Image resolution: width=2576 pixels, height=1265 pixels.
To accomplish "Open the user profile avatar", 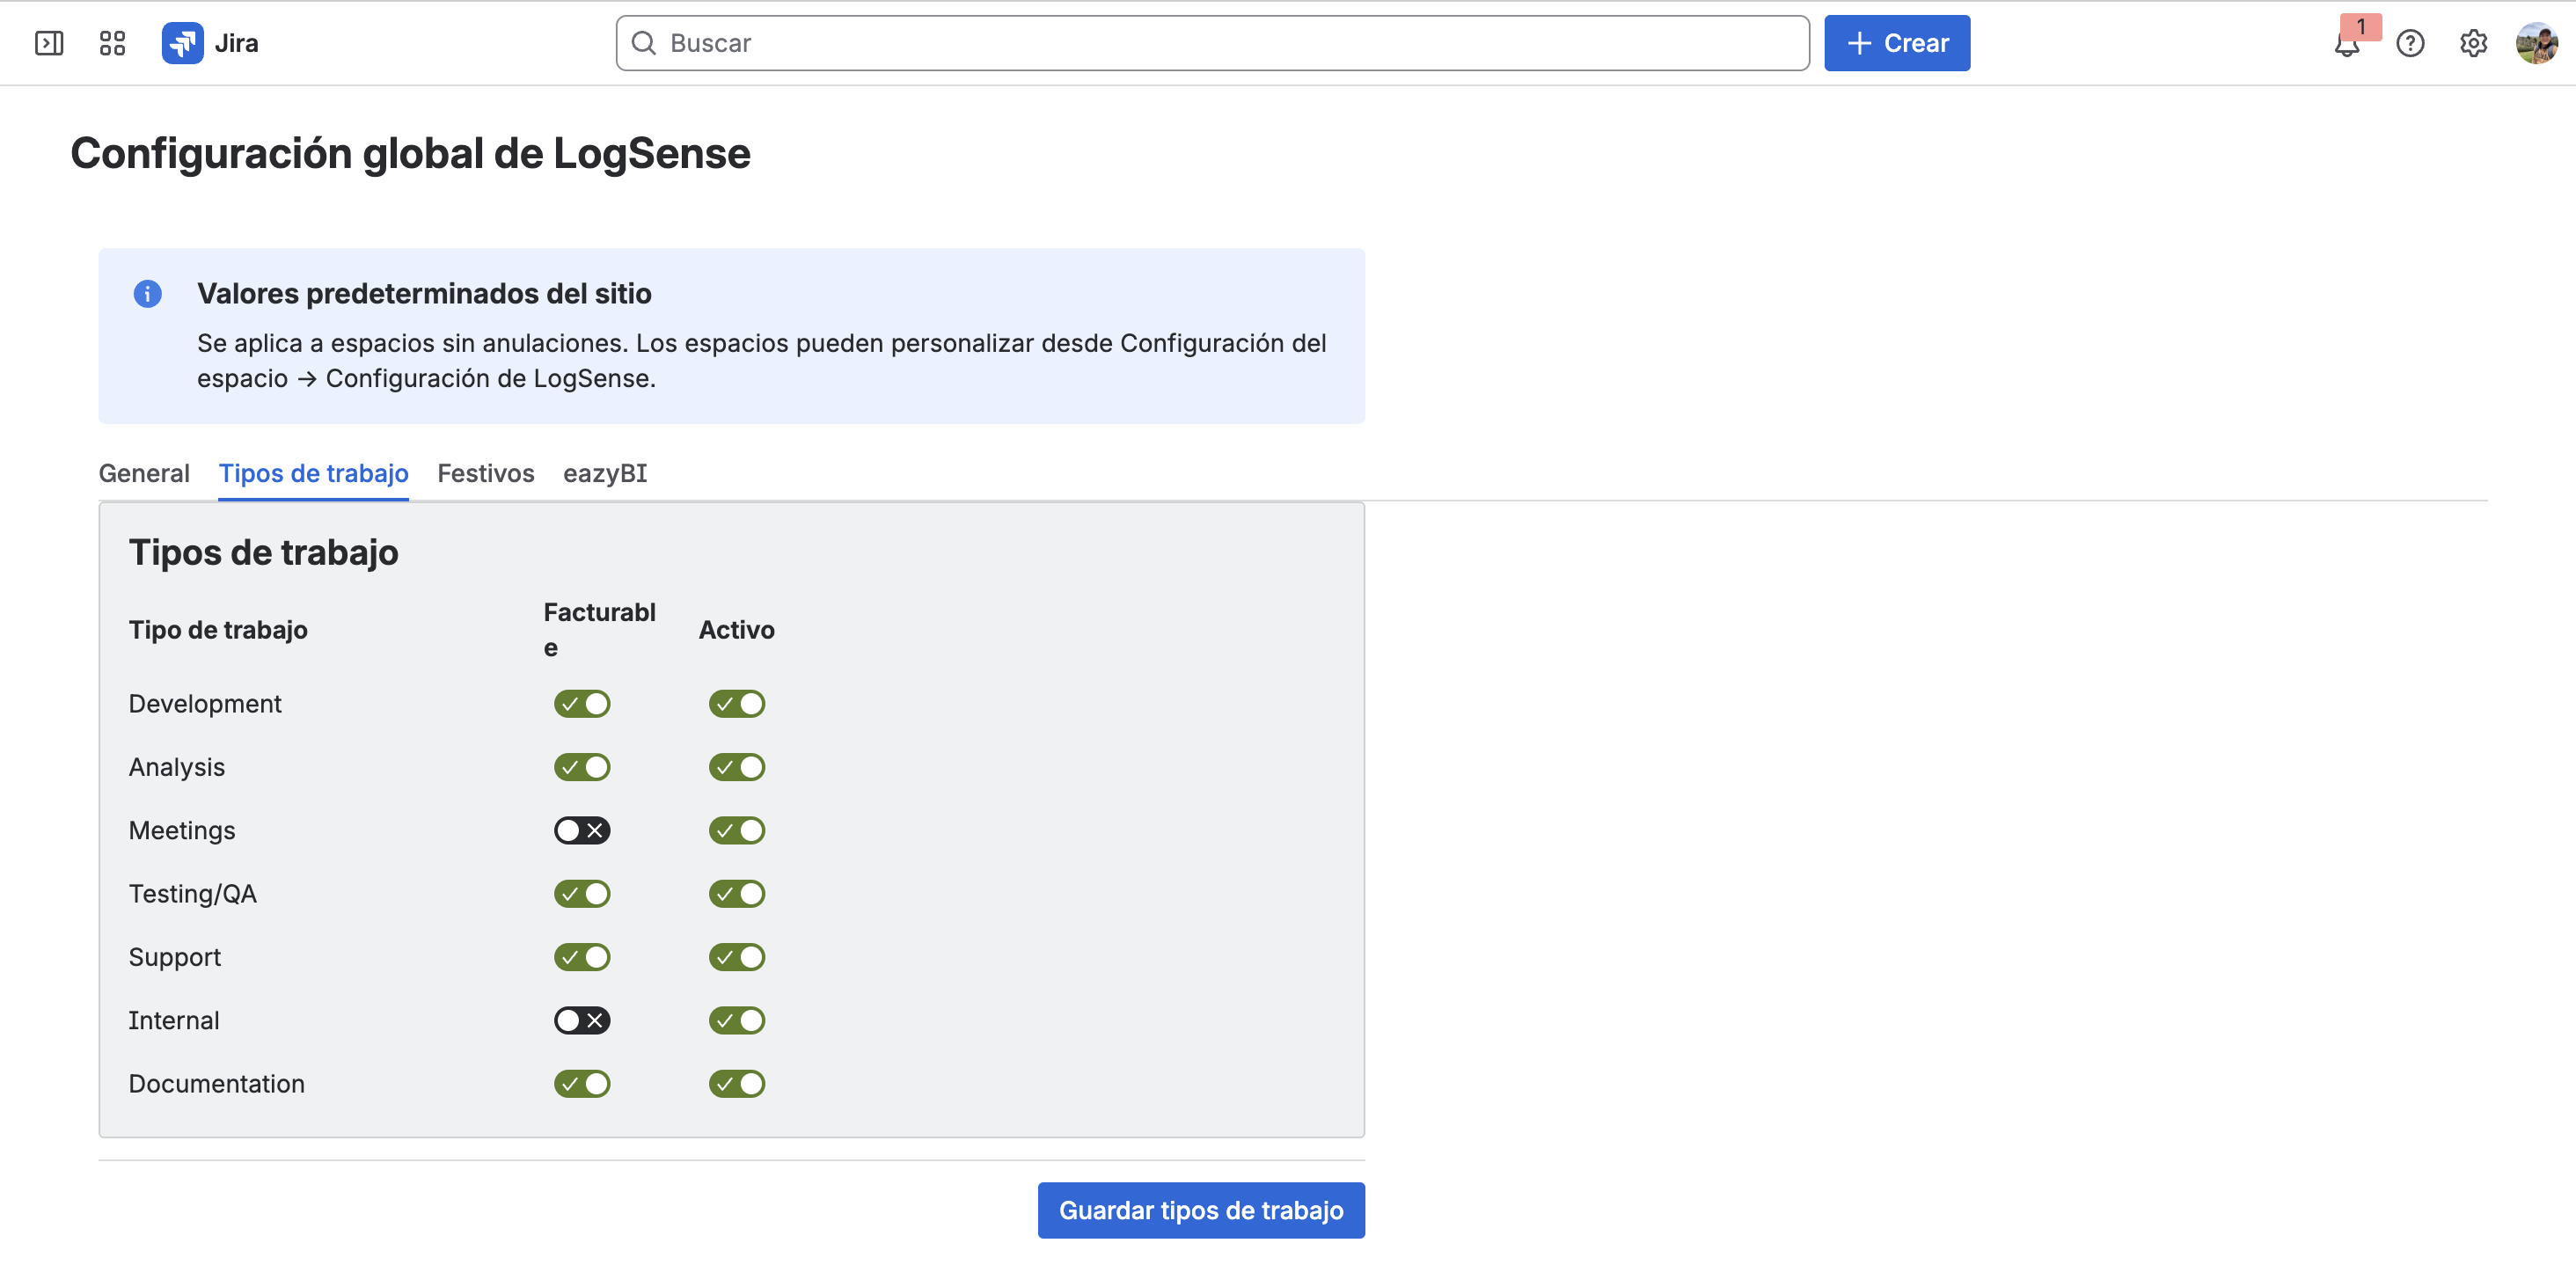I will pyautogui.click(x=2536, y=43).
